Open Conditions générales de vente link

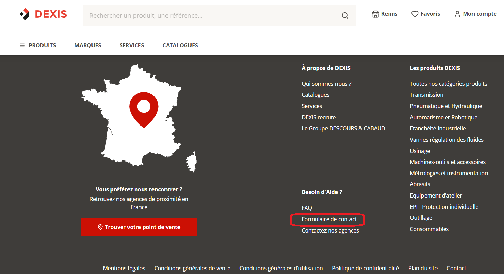pyautogui.click(x=192, y=268)
